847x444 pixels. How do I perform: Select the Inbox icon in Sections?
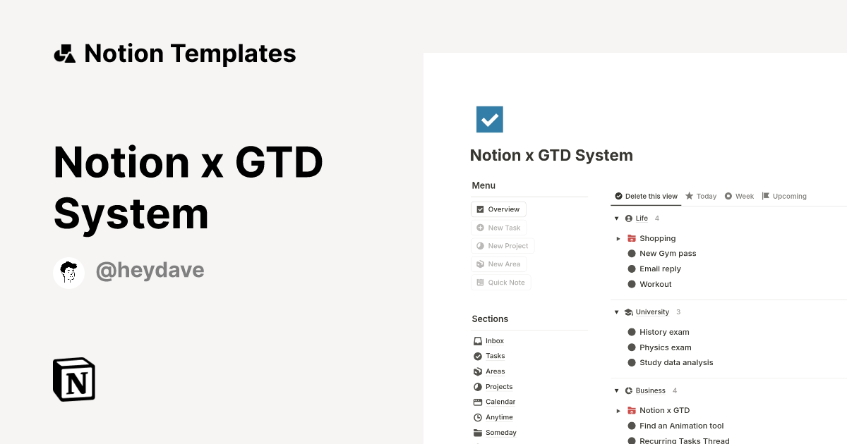pos(477,340)
